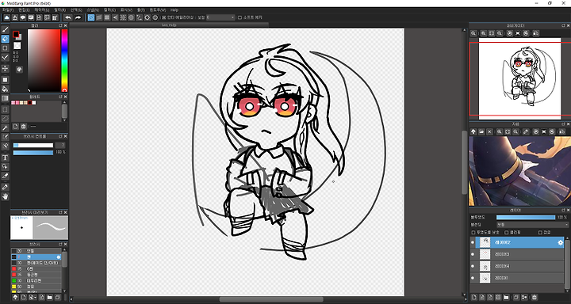Viewport: 571px width, 304px height.
Task: Open the Help menu
Action: (x=174, y=9)
